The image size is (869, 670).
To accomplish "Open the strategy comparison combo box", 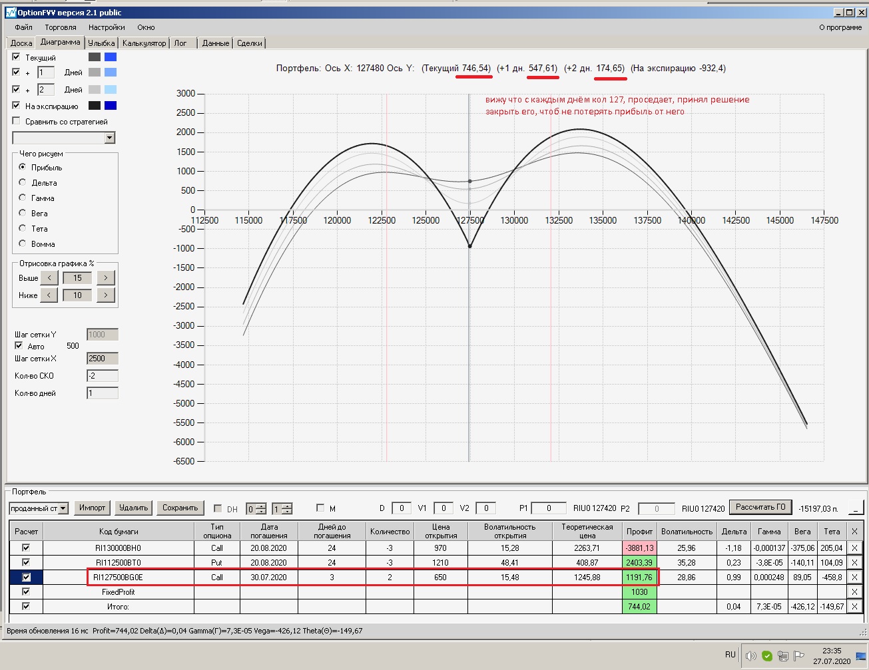I will point(110,138).
